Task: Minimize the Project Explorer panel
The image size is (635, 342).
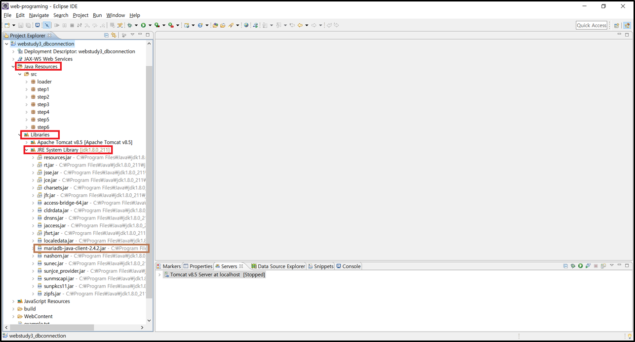Action: (140, 35)
